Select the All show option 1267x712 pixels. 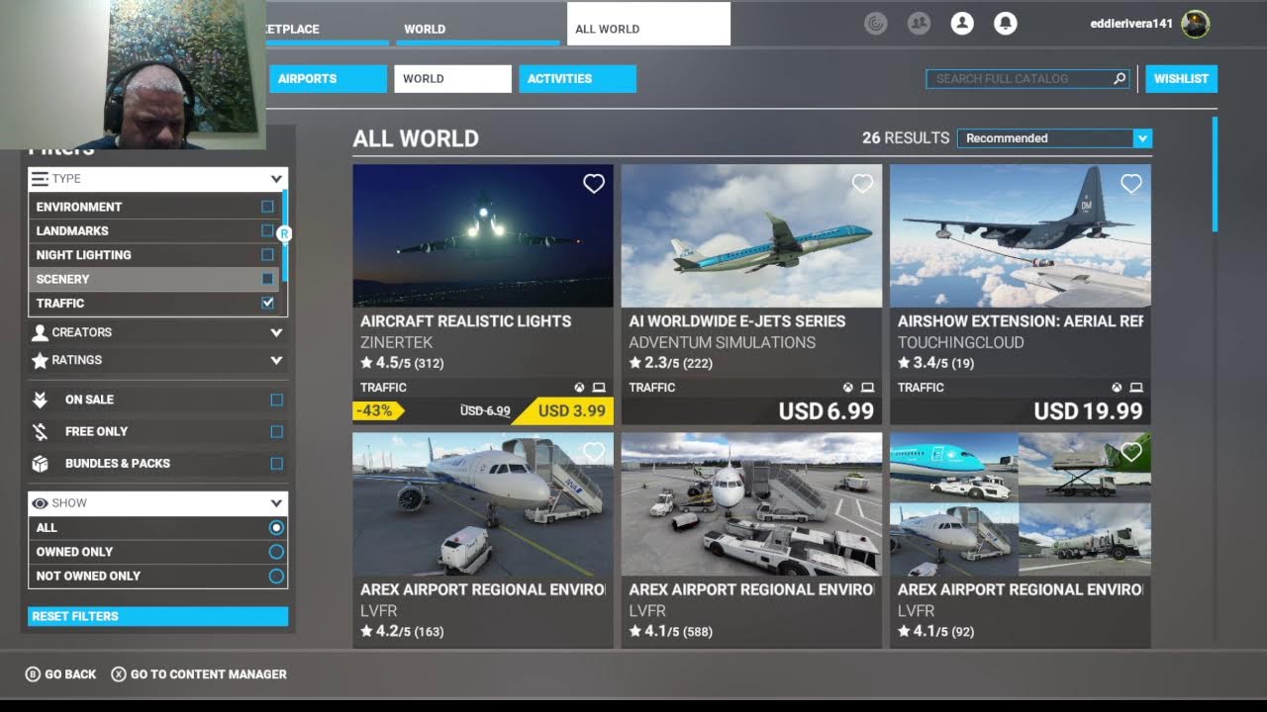click(276, 528)
